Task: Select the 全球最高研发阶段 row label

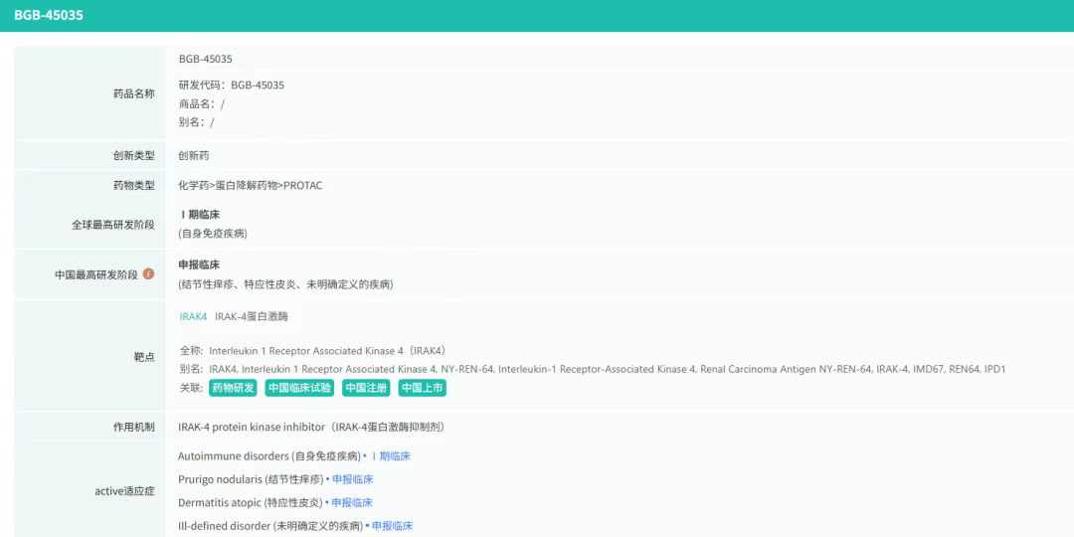Action: [112, 225]
